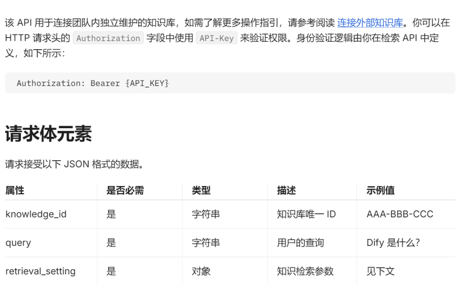466x290 pixels.
Task: Click the AAA-BBB-CCC example value
Action: click(399, 214)
